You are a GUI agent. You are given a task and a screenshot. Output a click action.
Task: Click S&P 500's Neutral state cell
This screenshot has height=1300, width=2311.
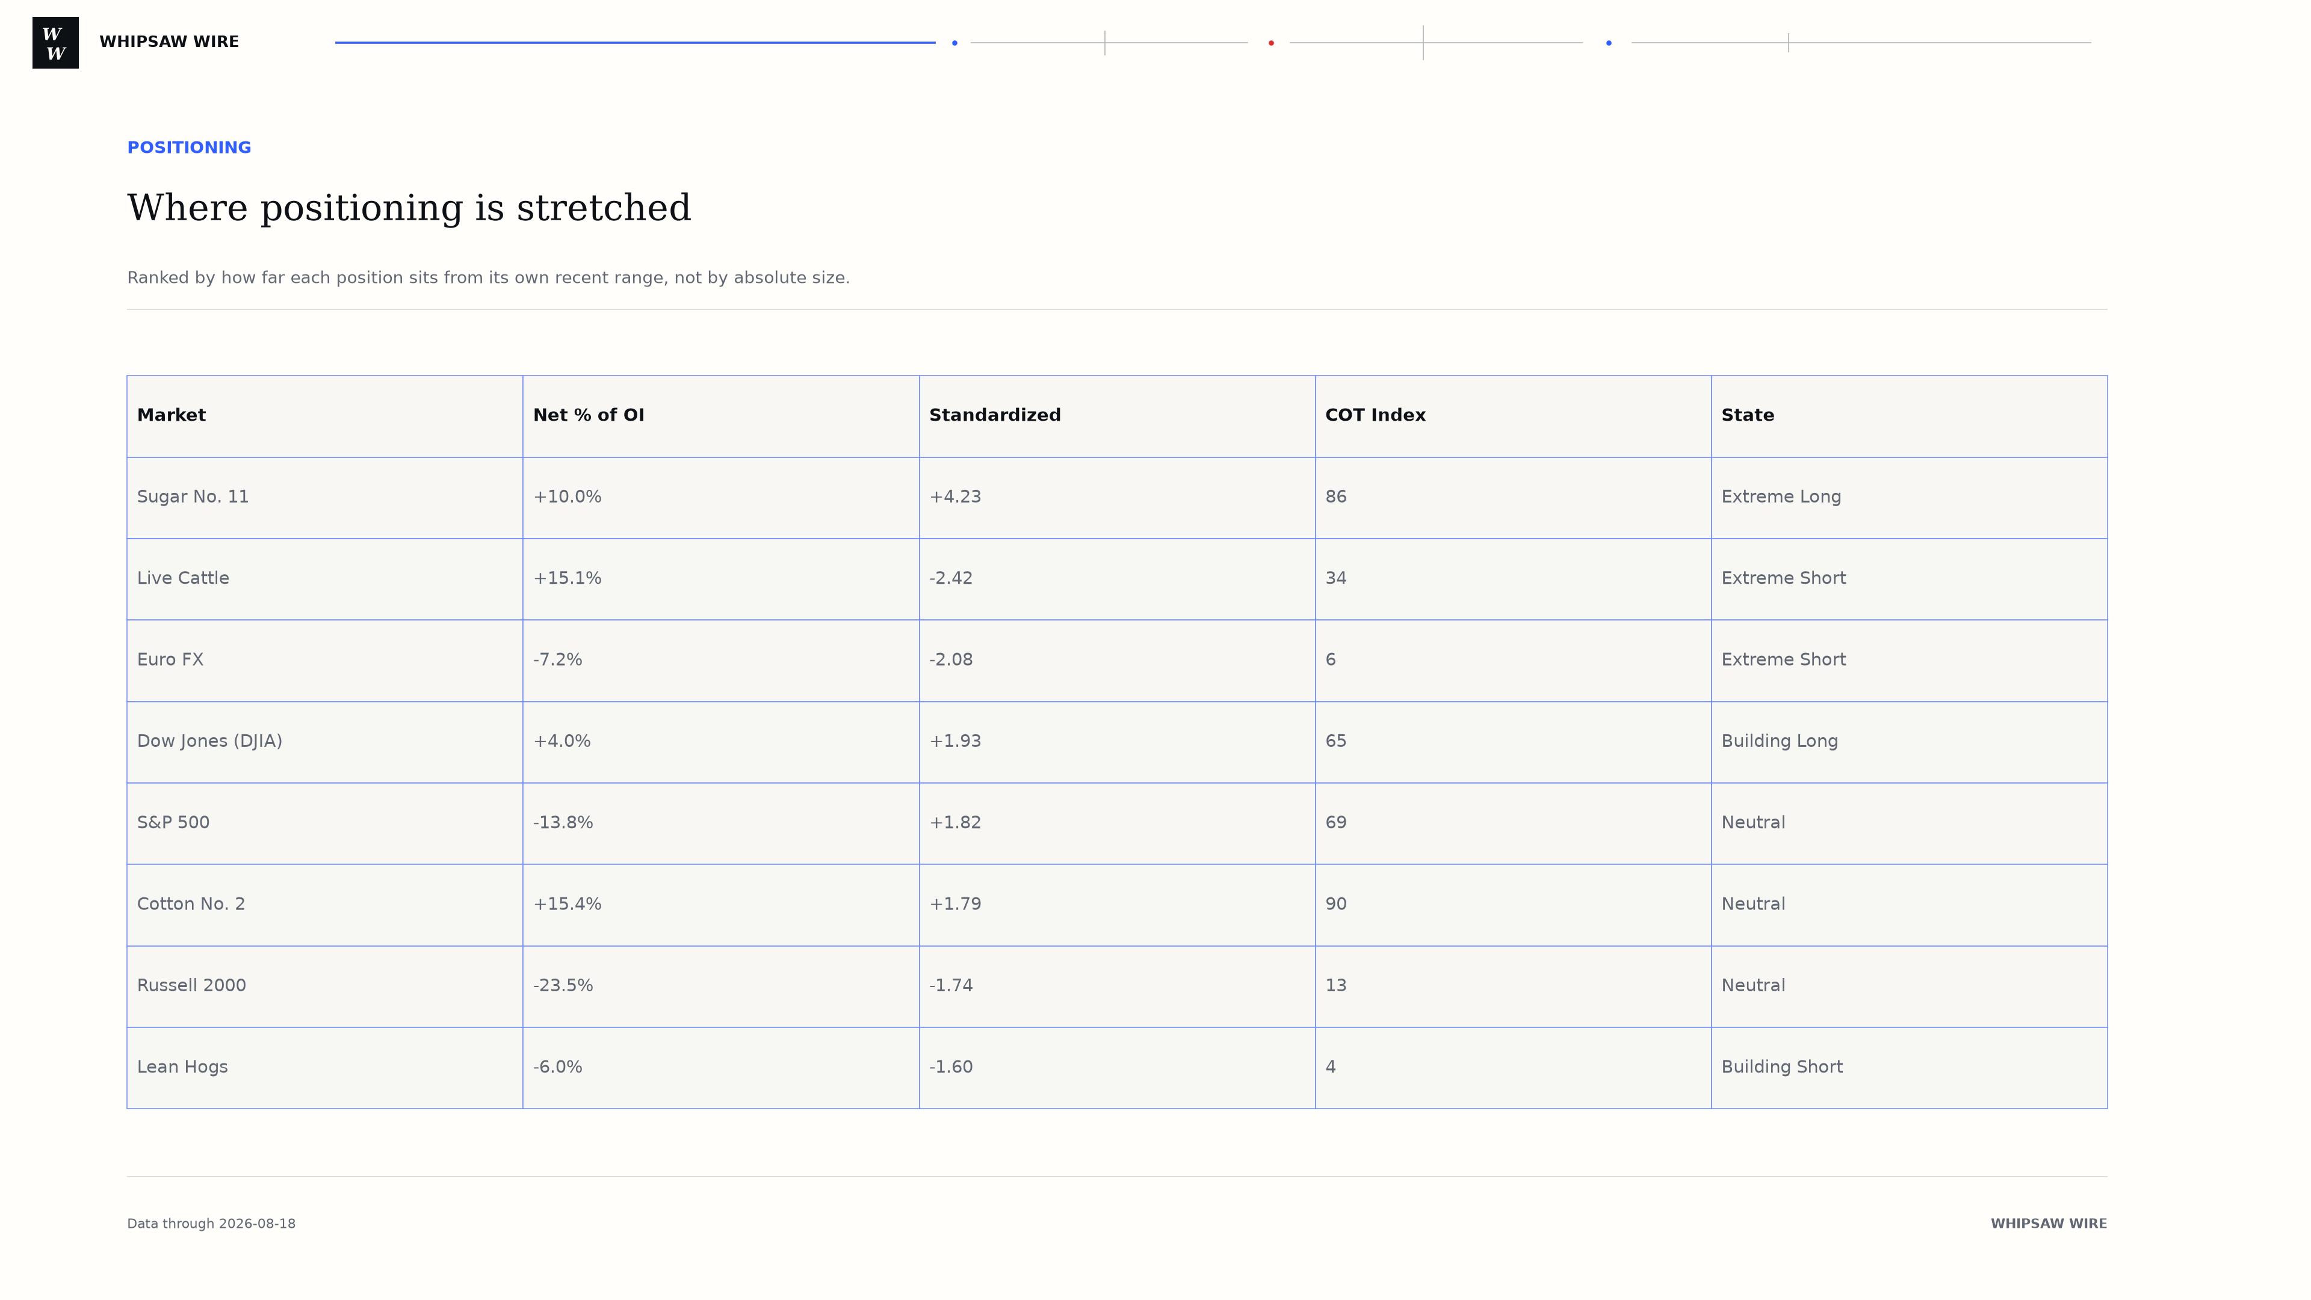click(1909, 825)
